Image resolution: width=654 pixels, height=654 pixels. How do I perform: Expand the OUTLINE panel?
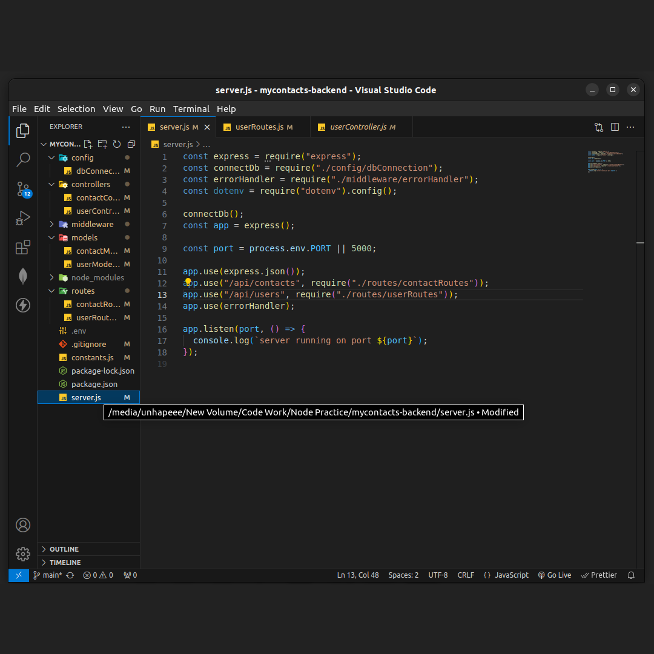coord(88,549)
